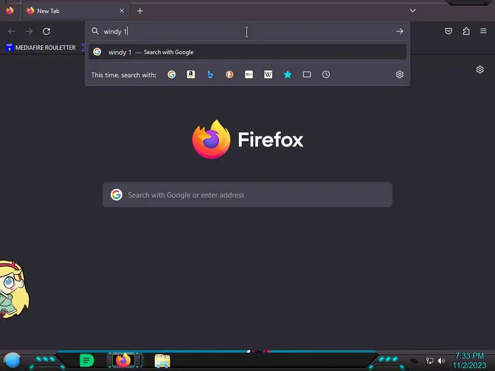Search bookmarks using the star icon
The image size is (495, 371).
pyautogui.click(x=288, y=74)
